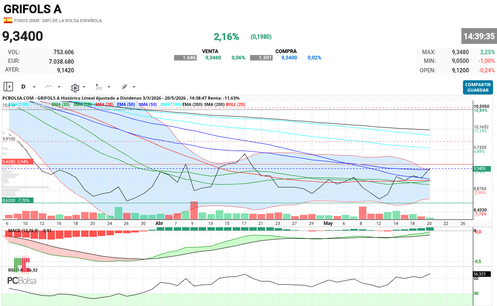The height and width of the screenshot is (306, 497).
Task: Toggle the side panel icon
Action: tap(8, 87)
